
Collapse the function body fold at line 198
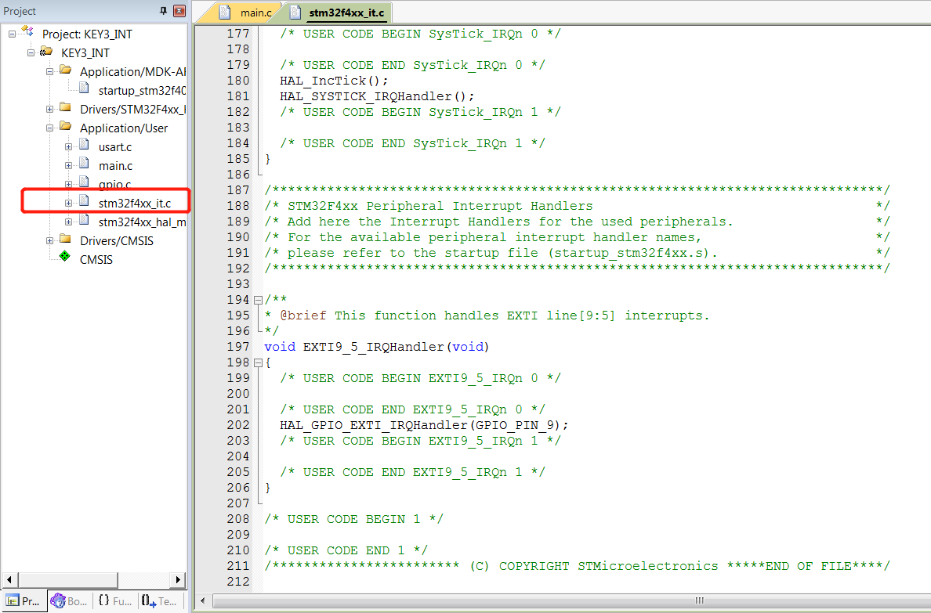(x=258, y=362)
